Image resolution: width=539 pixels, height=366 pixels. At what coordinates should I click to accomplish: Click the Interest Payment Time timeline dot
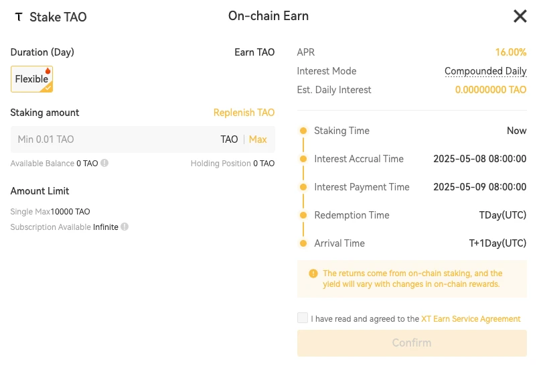click(x=303, y=187)
